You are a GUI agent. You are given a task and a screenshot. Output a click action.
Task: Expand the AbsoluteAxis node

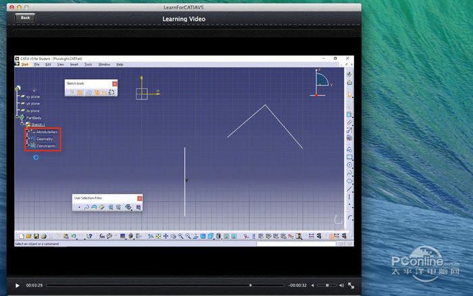point(28,132)
